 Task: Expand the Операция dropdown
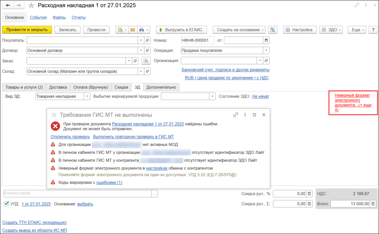pos(266,51)
